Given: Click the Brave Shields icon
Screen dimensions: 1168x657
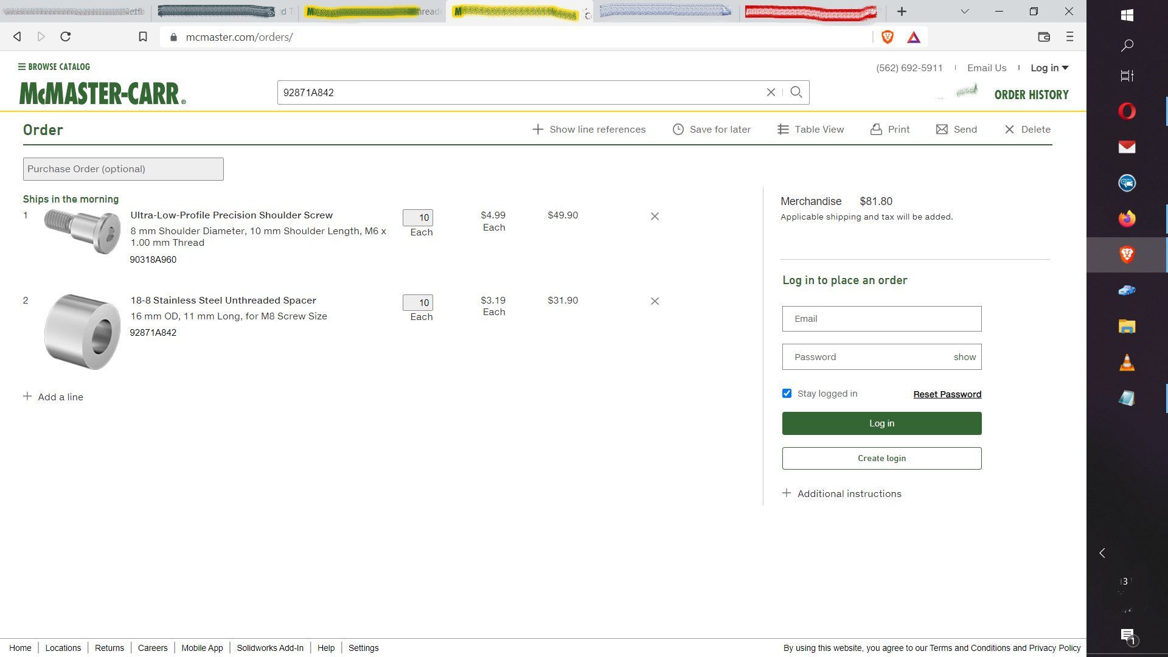Looking at the screenshot, I should coord(888,37).
